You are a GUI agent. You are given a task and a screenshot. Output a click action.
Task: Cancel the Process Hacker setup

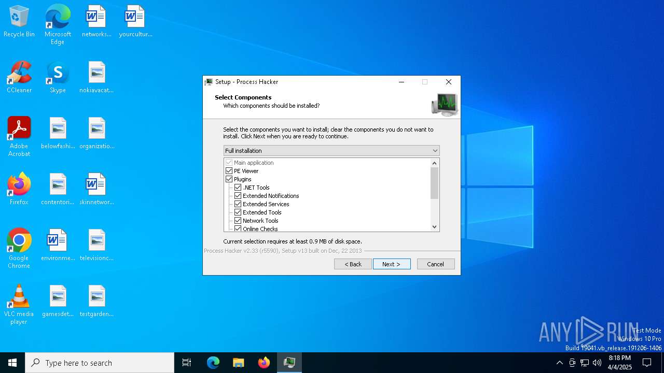click(x=436, y=264)
